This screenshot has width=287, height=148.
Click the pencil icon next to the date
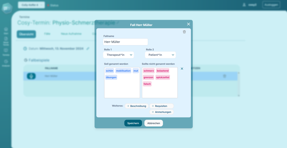click(88, 49)
